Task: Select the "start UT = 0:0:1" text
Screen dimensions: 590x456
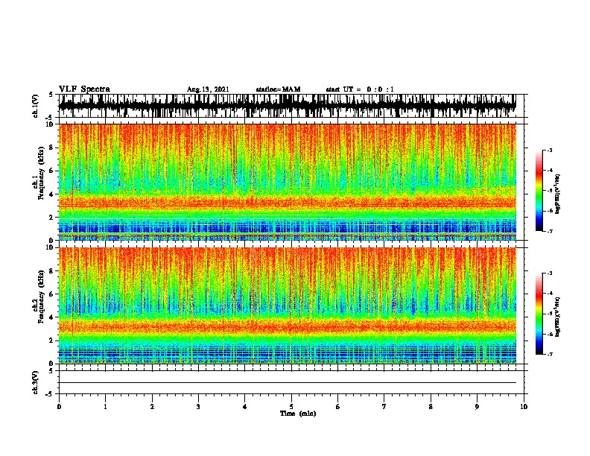Action: coord(360,89)
